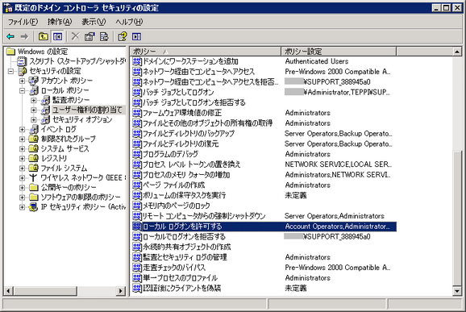
Task: Open the ヘルプ(H) menu
Action: point(129,22)
